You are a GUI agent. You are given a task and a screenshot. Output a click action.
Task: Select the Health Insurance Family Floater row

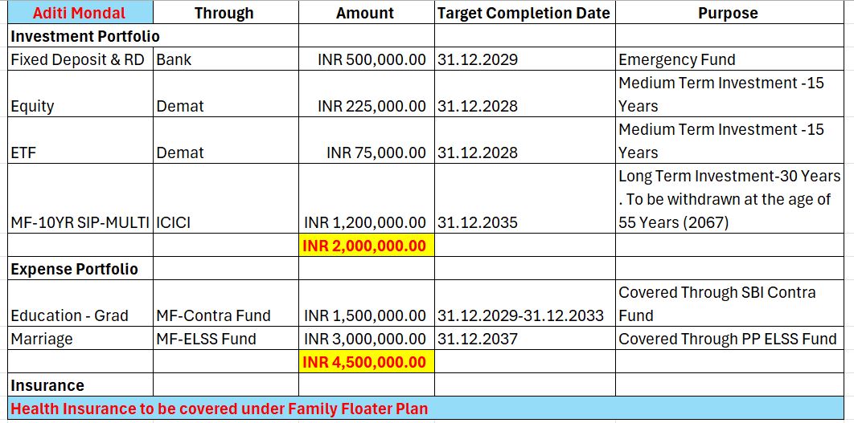426,409
